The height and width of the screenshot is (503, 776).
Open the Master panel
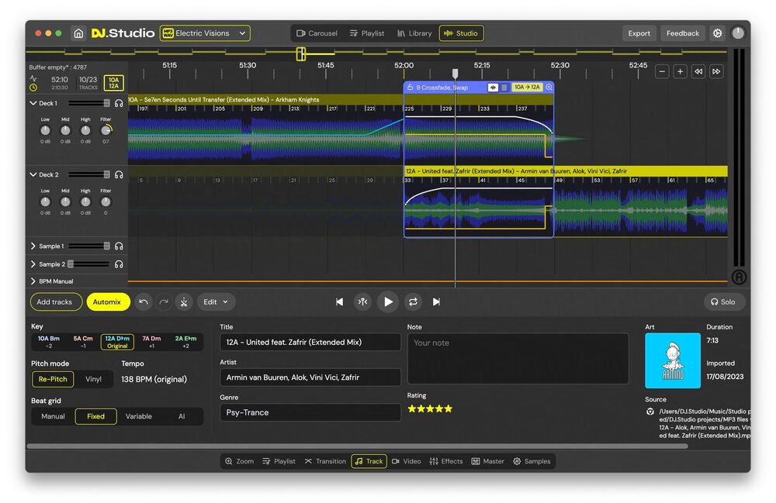click(488, 460)
